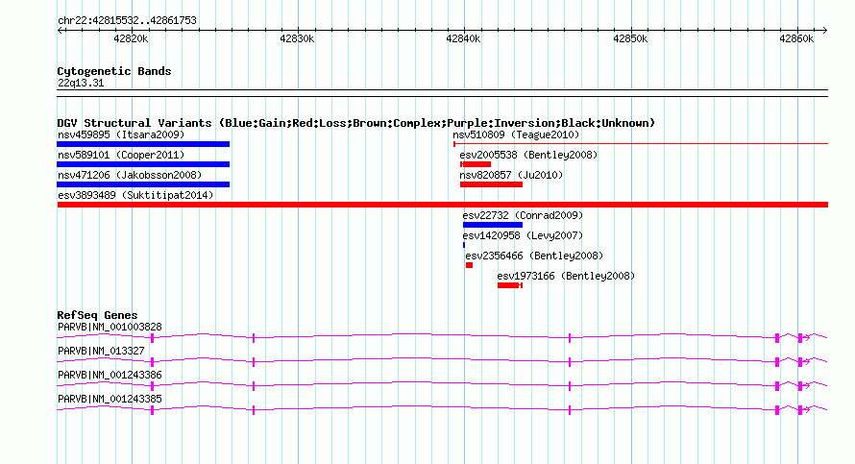Select the red bar under esv2005538

[476, 164]
